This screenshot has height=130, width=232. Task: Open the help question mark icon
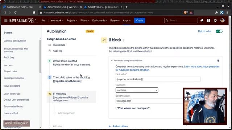pyautogui.click(x=208, y=21)
